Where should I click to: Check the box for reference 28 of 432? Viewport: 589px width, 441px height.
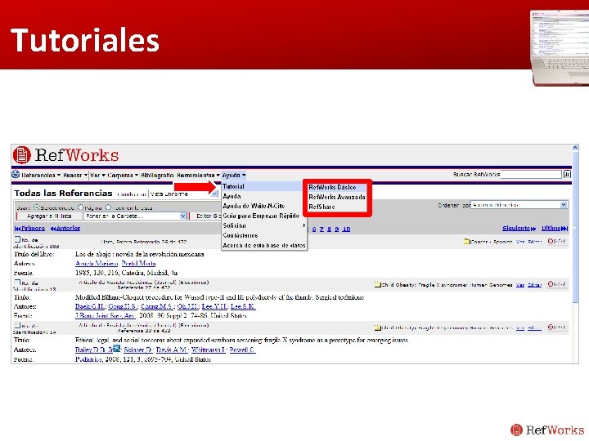[17, 326]
